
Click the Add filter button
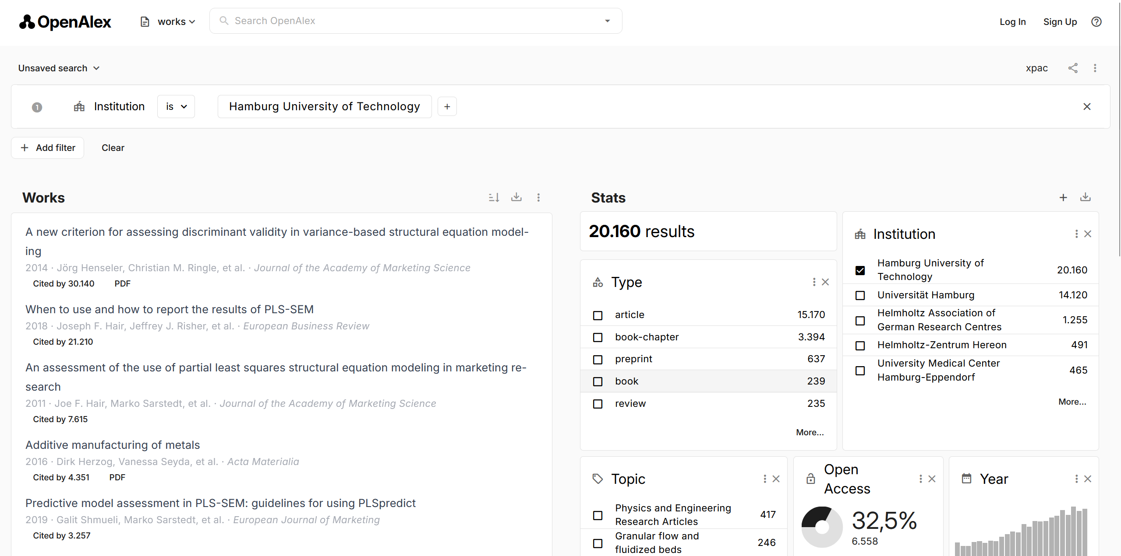[47, 148]
